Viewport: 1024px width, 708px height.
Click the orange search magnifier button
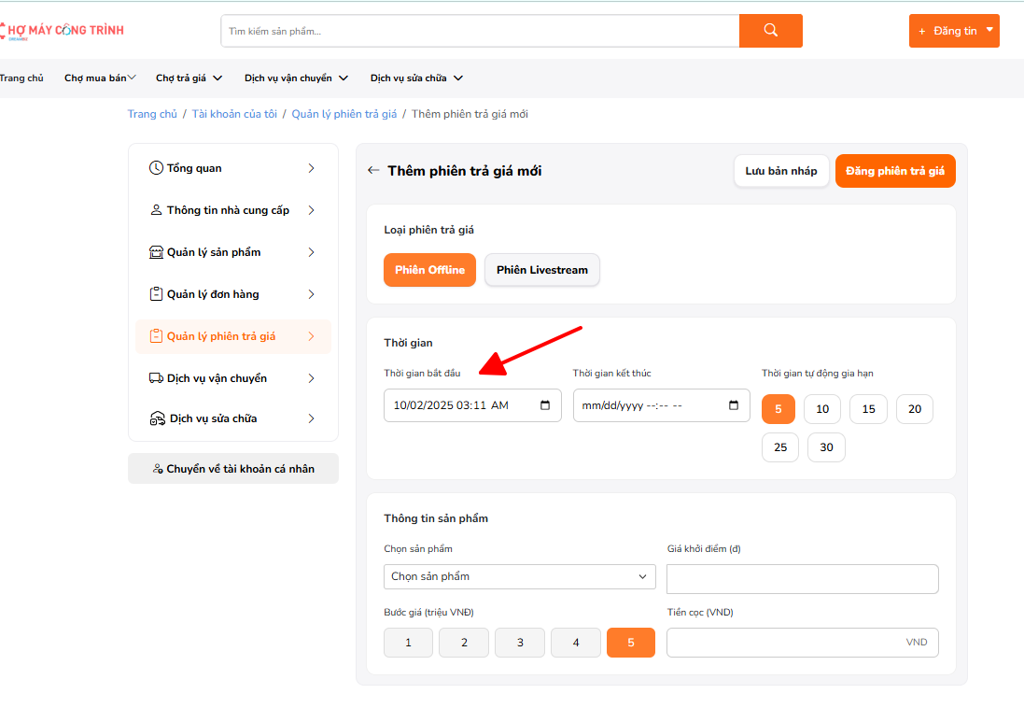(x=770, y=31)
